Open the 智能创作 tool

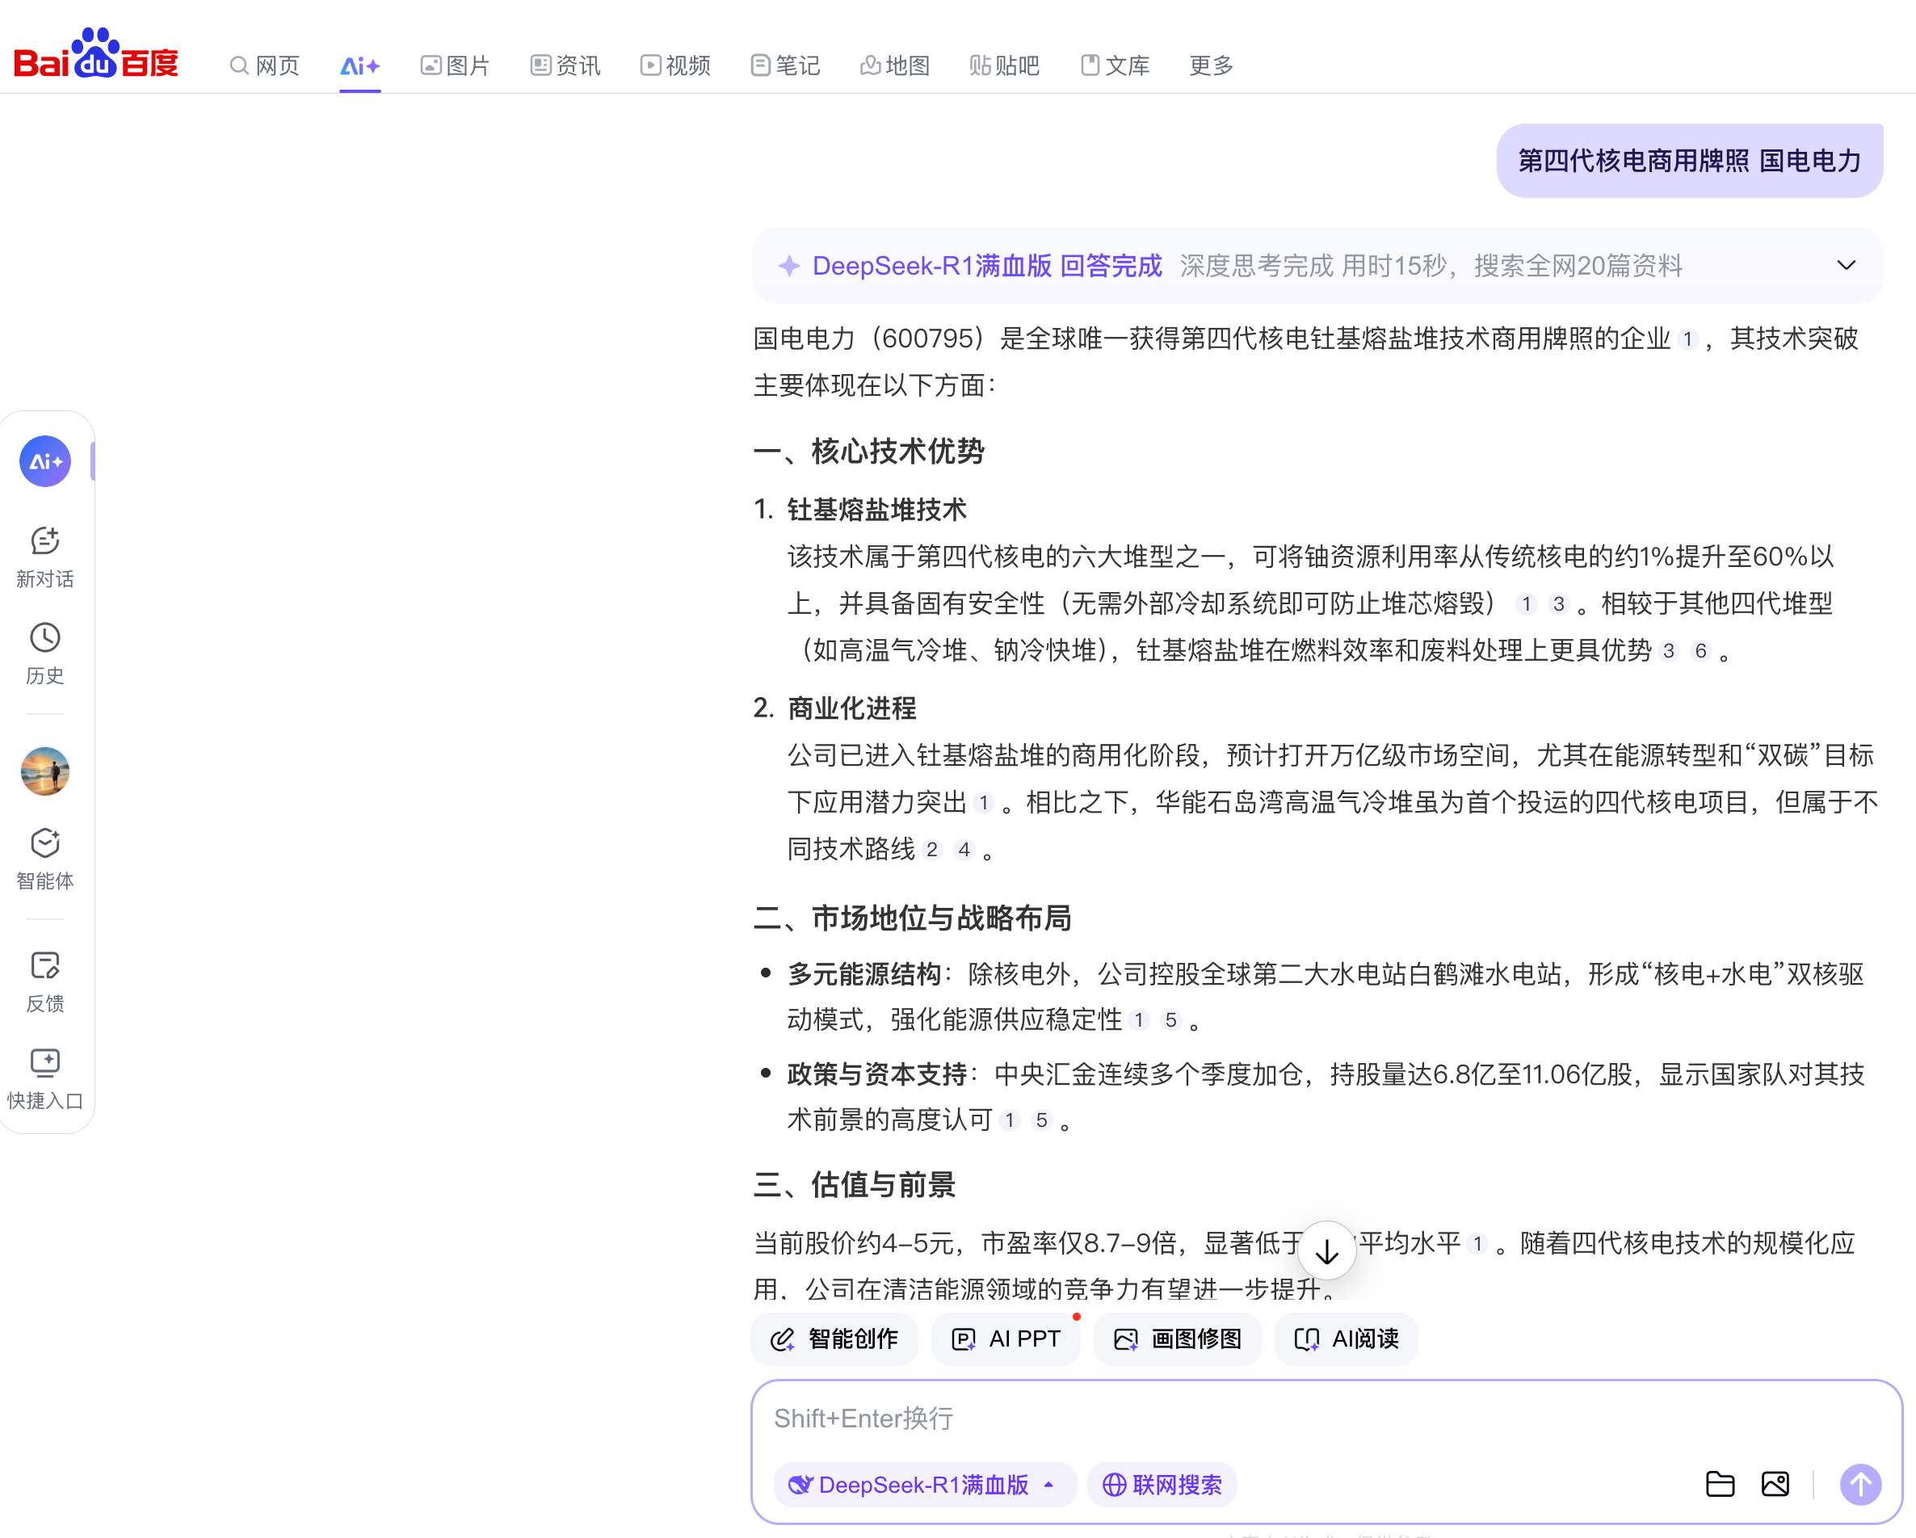coord(834,1339)
